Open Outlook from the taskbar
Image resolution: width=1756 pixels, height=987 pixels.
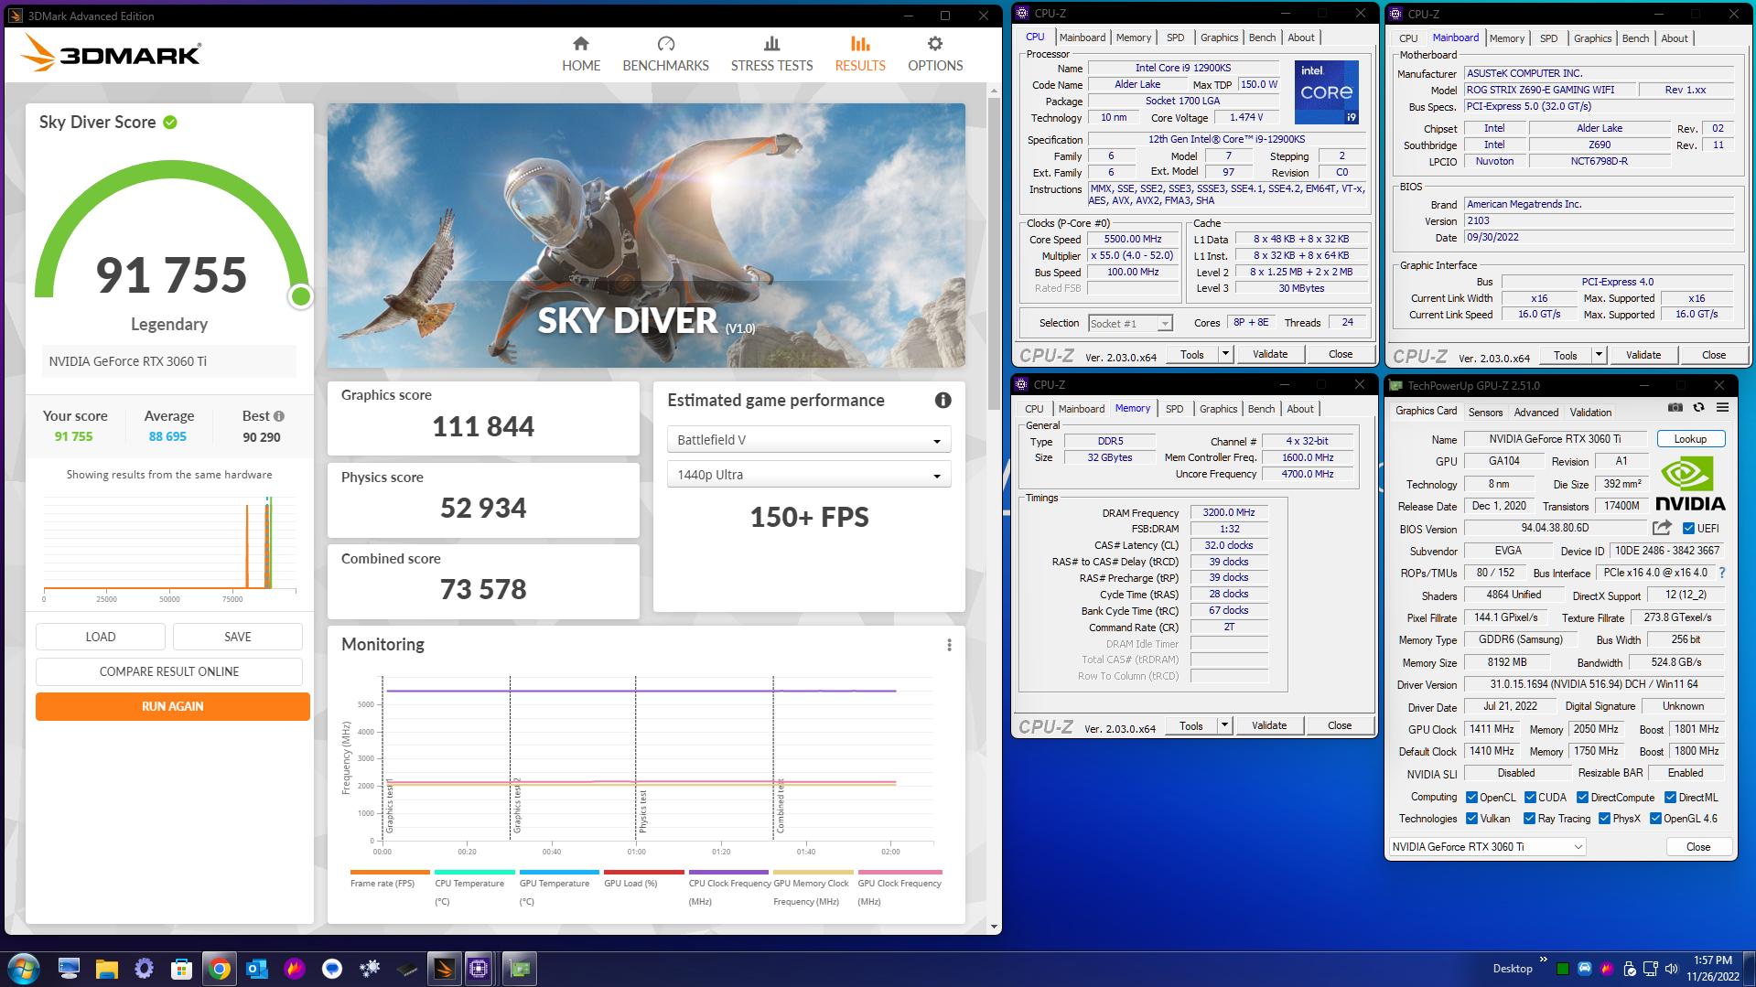pos(257,968)
